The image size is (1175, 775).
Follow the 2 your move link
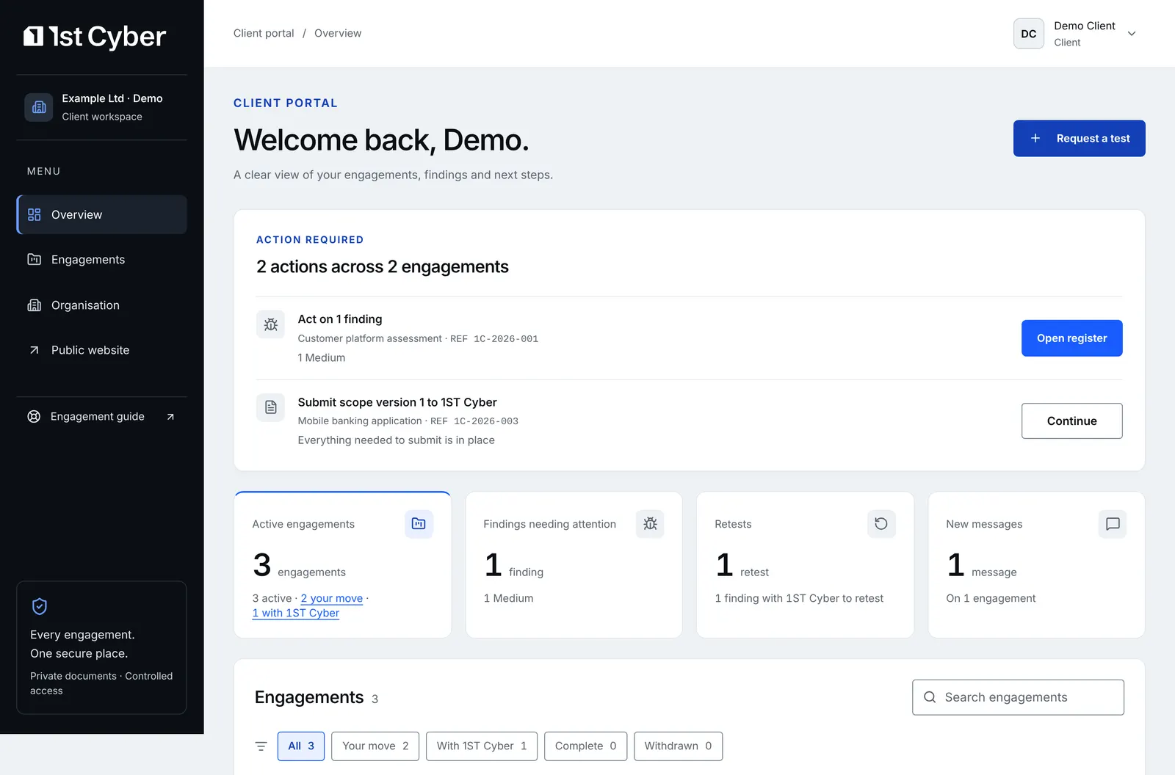331,598
